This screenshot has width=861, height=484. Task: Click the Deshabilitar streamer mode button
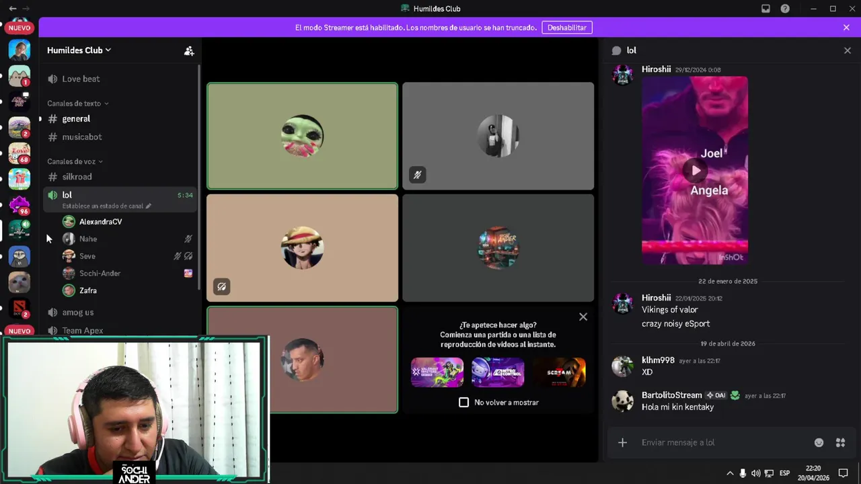click(x=567, y=28)
